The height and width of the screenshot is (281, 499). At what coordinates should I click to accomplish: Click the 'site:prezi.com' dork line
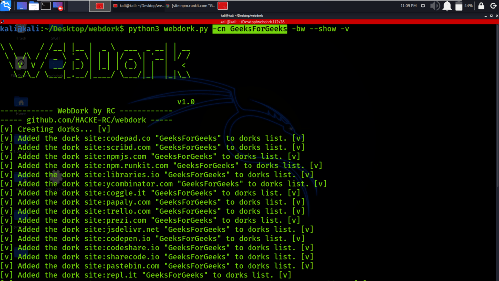point(150,220)
